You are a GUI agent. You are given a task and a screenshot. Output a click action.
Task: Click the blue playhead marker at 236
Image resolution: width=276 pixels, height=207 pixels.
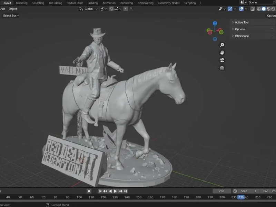point(241,197)
